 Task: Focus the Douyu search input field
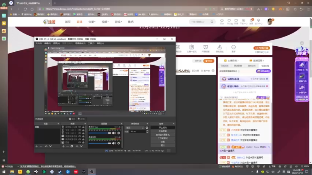pyautogui.click(x=200, y=22)
